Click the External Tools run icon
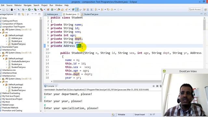 pos(42,9)
